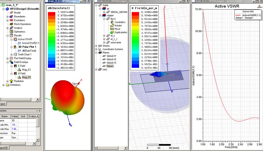Viewport: 263px width, 151px height.
Task: Select the Rotate operation icon under Box1
Action: (x=112, y=25)
